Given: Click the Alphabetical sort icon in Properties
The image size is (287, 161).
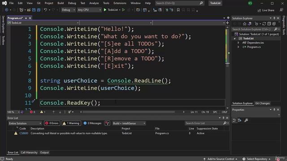Looking at the screenshot, I should tap(239, 120).
